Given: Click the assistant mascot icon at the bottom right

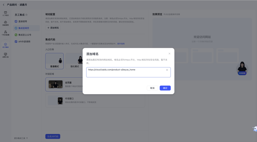Looking at the screenshot, I should 255,129.
